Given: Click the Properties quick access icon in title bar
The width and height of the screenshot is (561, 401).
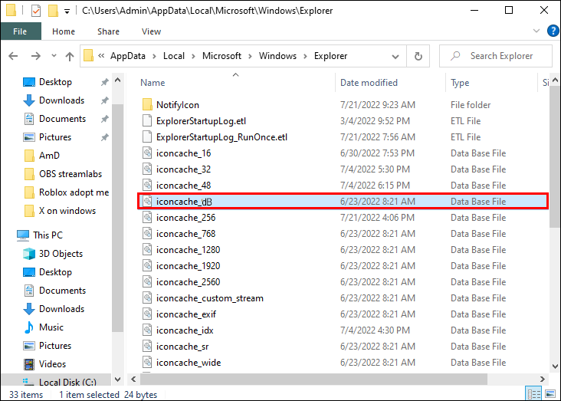Looking at the screenshot, I should coord(36,11).
